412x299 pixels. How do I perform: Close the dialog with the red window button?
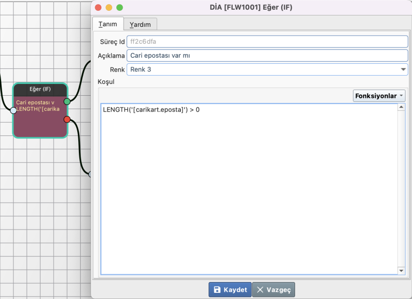98,8
